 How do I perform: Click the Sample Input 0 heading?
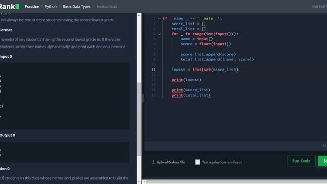(6, 57)
